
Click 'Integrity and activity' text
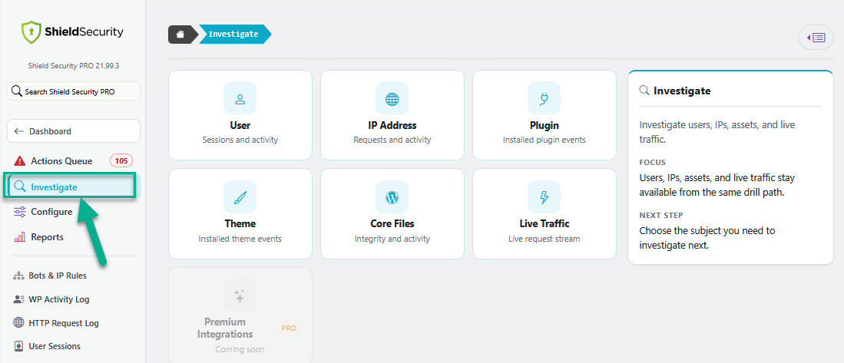point(392,239)
